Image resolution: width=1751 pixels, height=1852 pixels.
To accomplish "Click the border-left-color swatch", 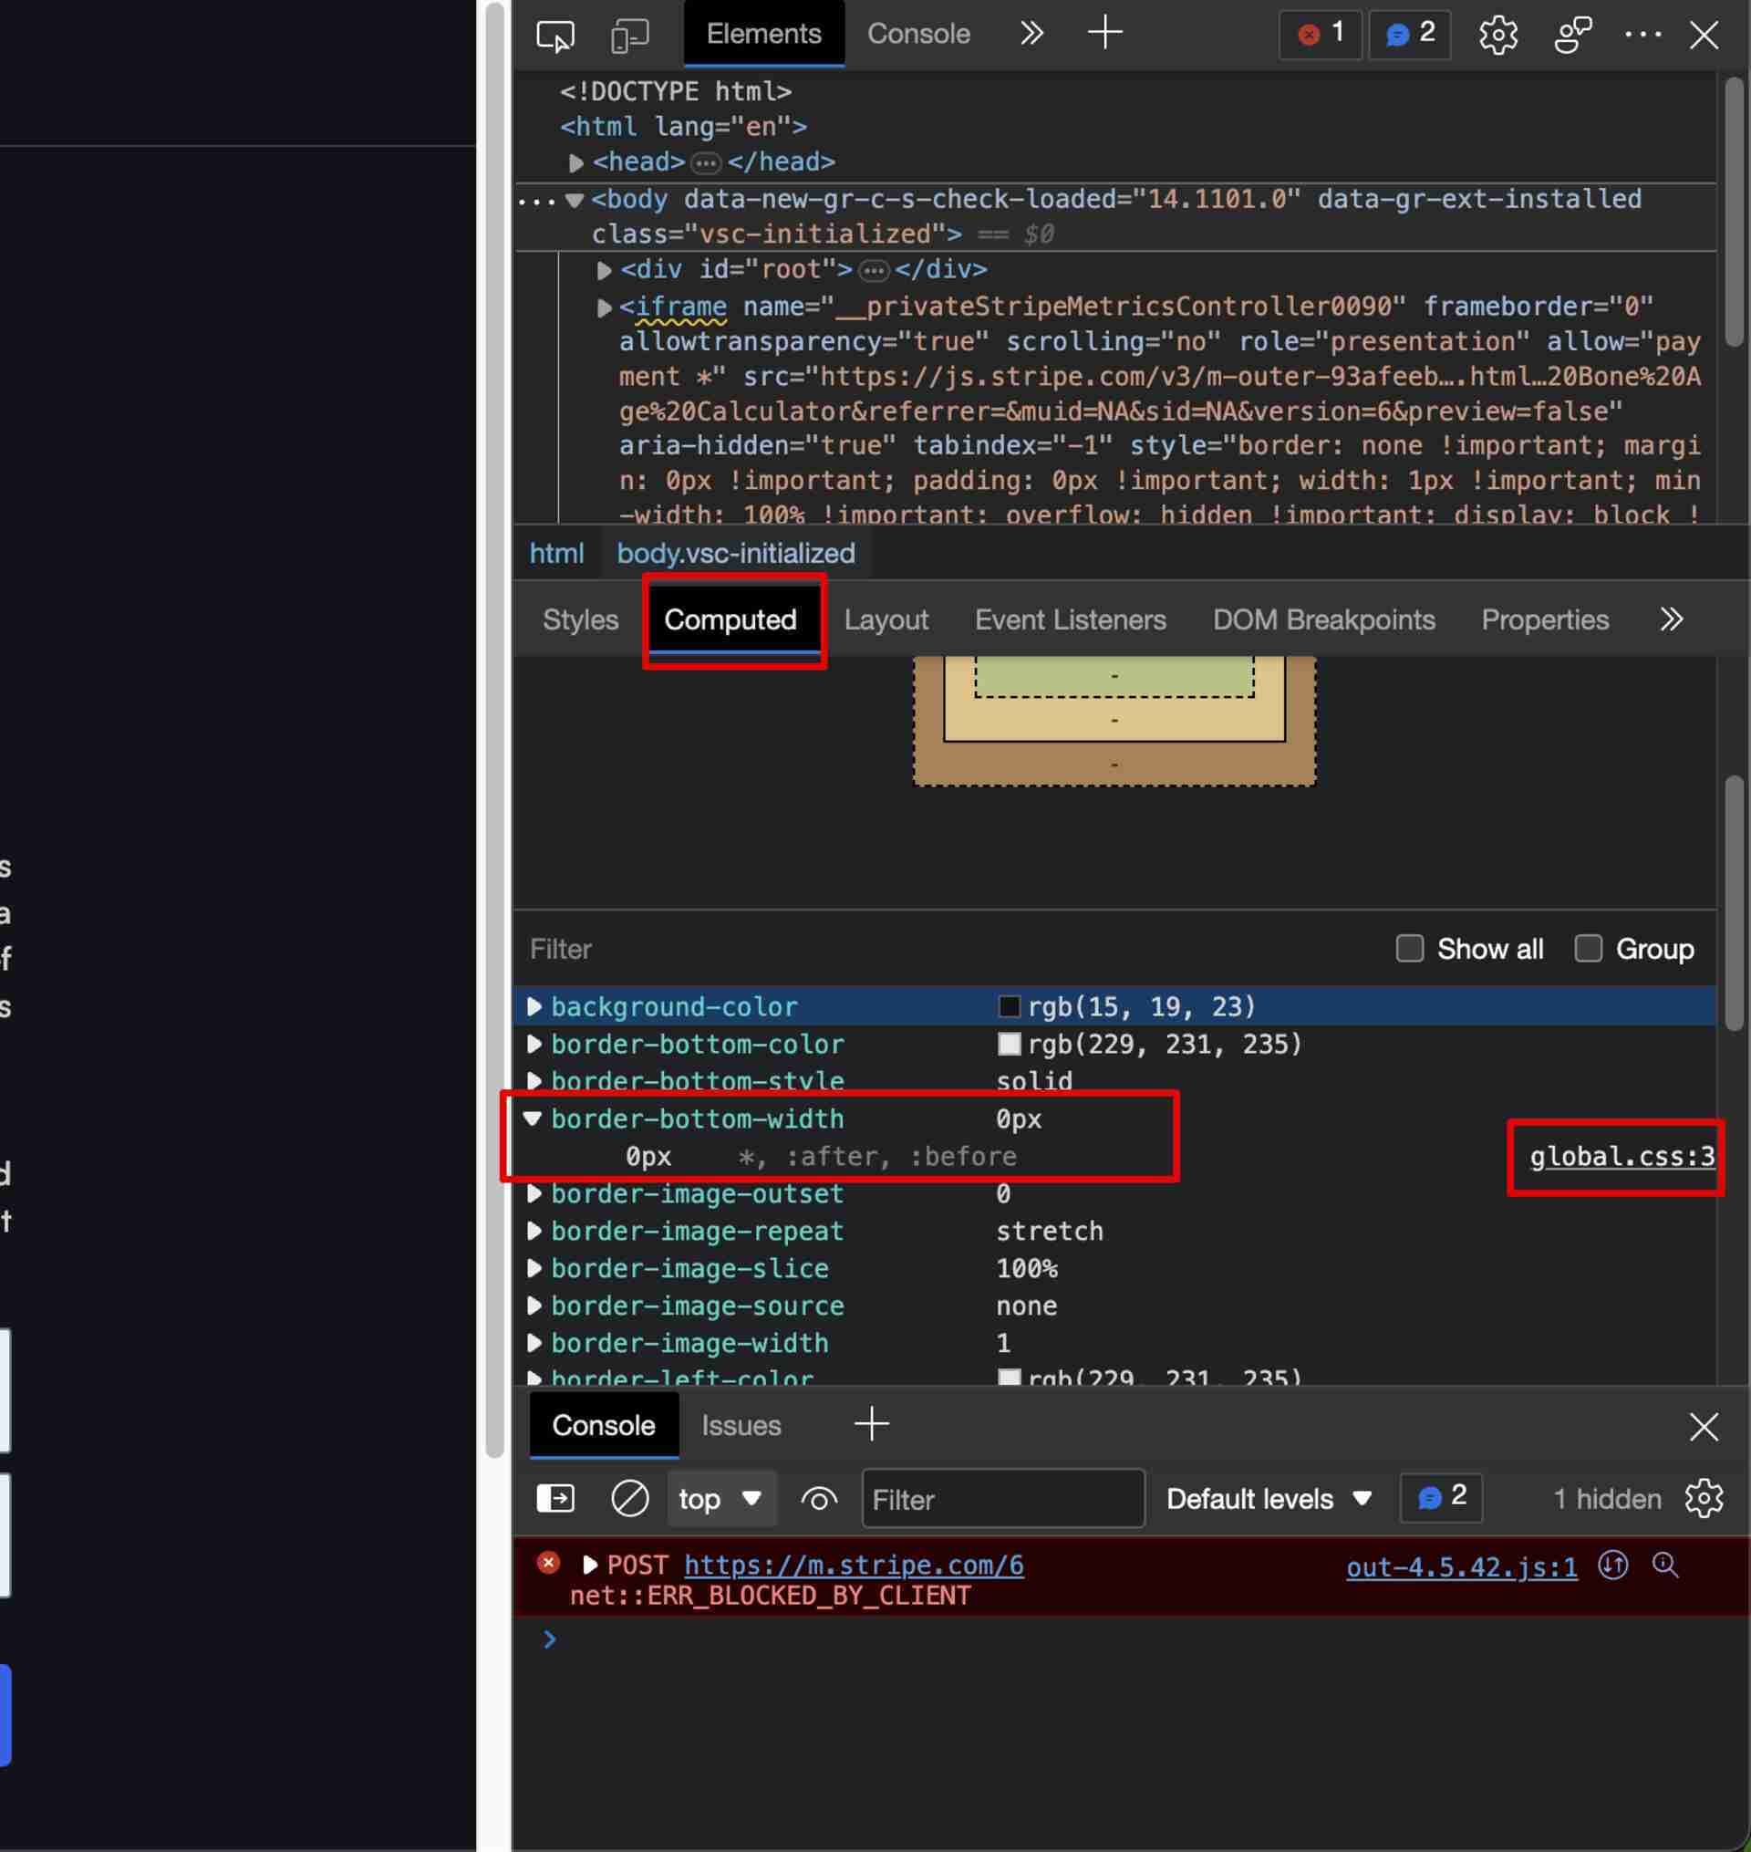I will [x=1009, y=1378].
